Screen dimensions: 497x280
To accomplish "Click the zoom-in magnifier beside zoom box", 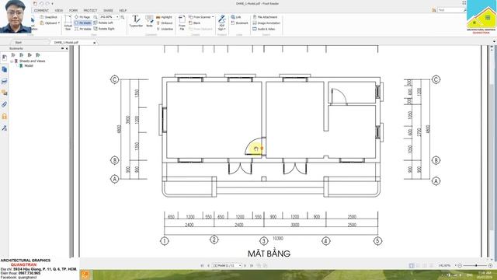I will tap(123, 17).
